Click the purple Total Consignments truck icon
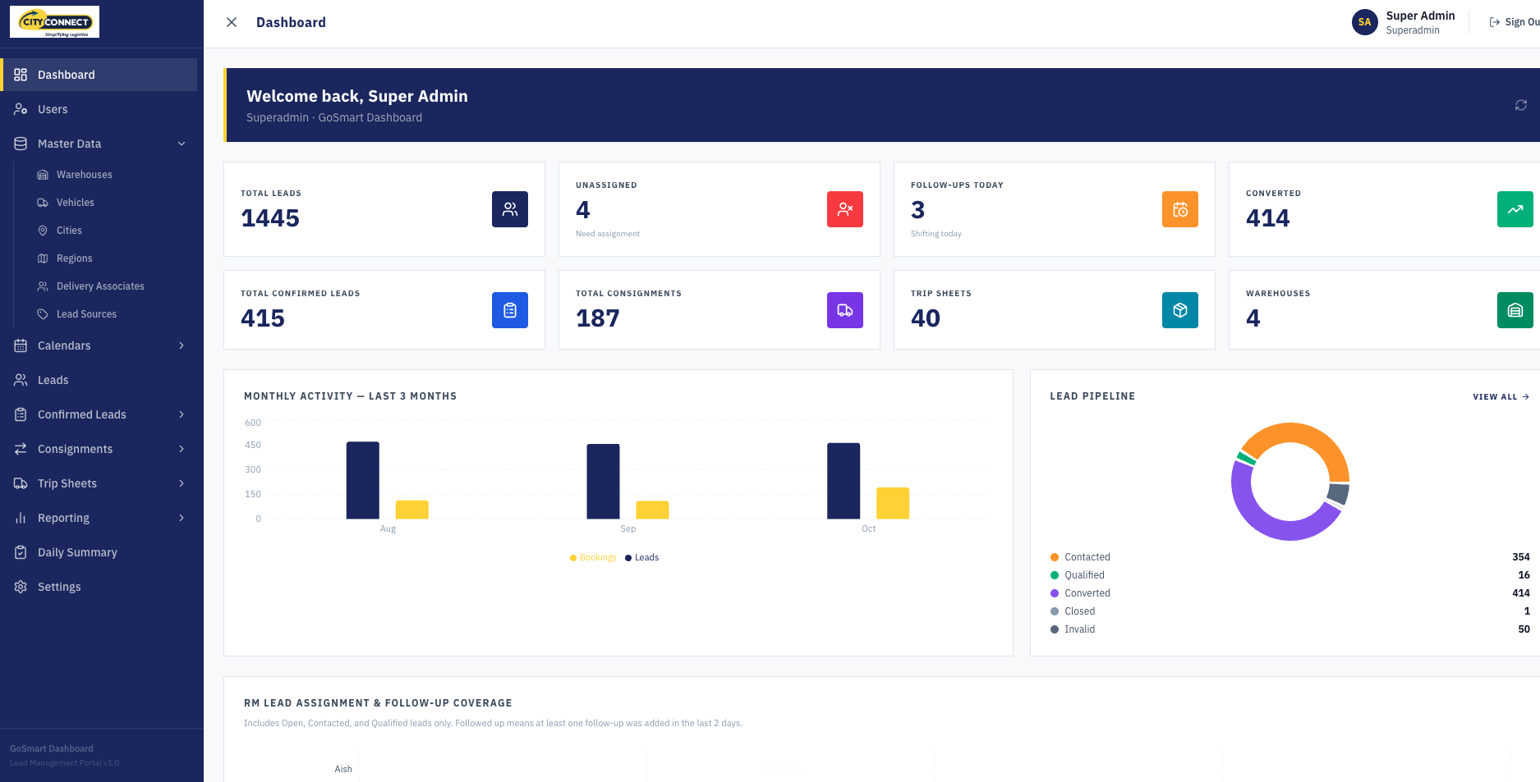The height and width of the screenshot is (782, 1540). 845,310
